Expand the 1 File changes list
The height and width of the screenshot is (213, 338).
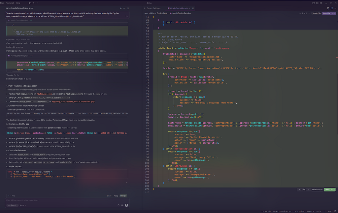pos(13,196)
